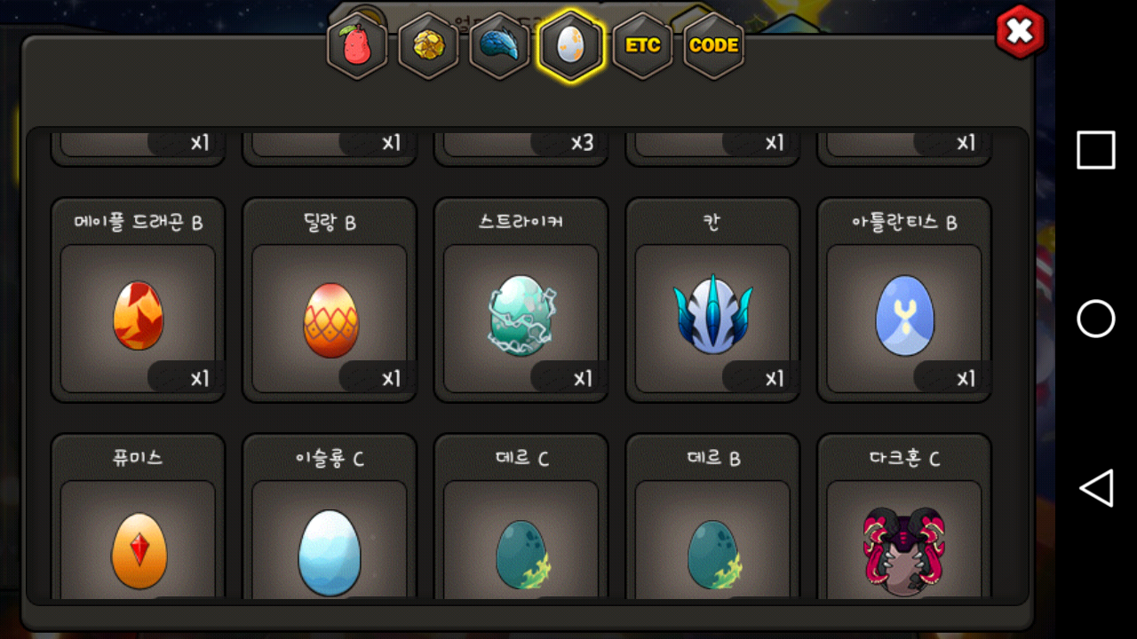Image resolution: width=1137 pixels, height=639 pixels.
Task: Switch to the gold nugget tab
Action: pyautogui.click(x=428, y=46)
